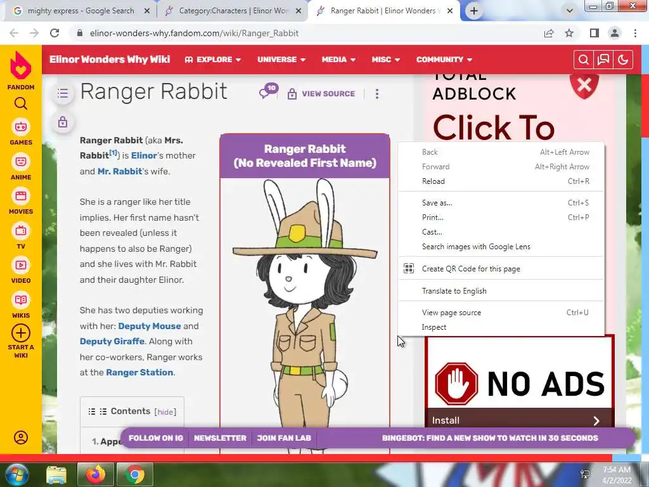Close the TotalAdblock ad shield X icon

pos(584,85)
